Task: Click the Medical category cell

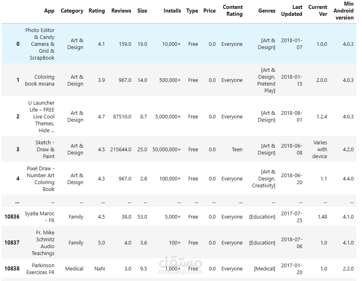Action: tap(74, 268)
